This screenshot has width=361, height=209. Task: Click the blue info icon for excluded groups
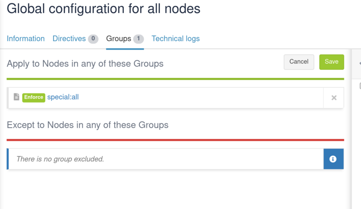pyautogui.click(x=333, y=159)
